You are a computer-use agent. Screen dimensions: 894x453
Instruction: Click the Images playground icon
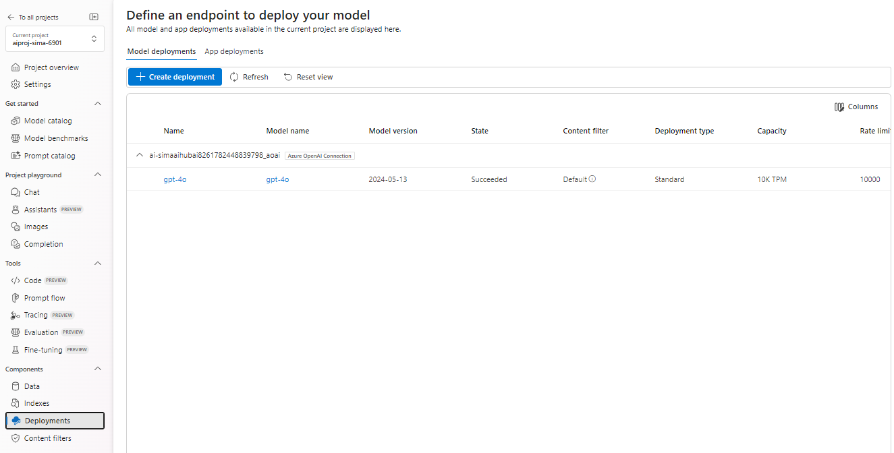pyautogui.click(x=16, y=227)
